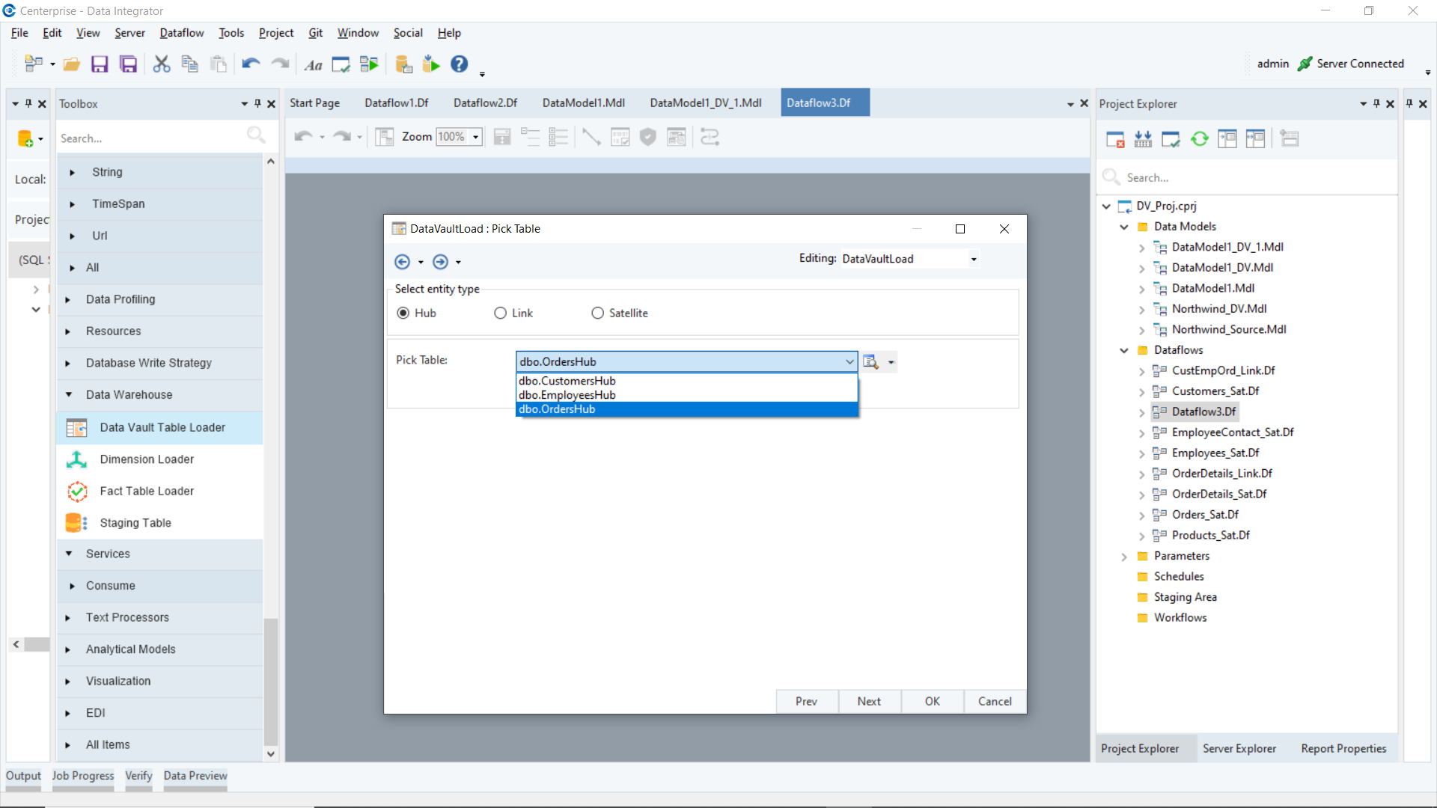1437x808 pixels.
Task: Click the Cut scissors icon
Action: coord(161,64)
